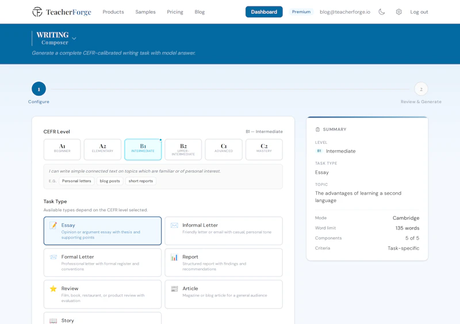Screen dimensions: 460x324
Task: Click Log out
Action: click(x=419, y=12)
